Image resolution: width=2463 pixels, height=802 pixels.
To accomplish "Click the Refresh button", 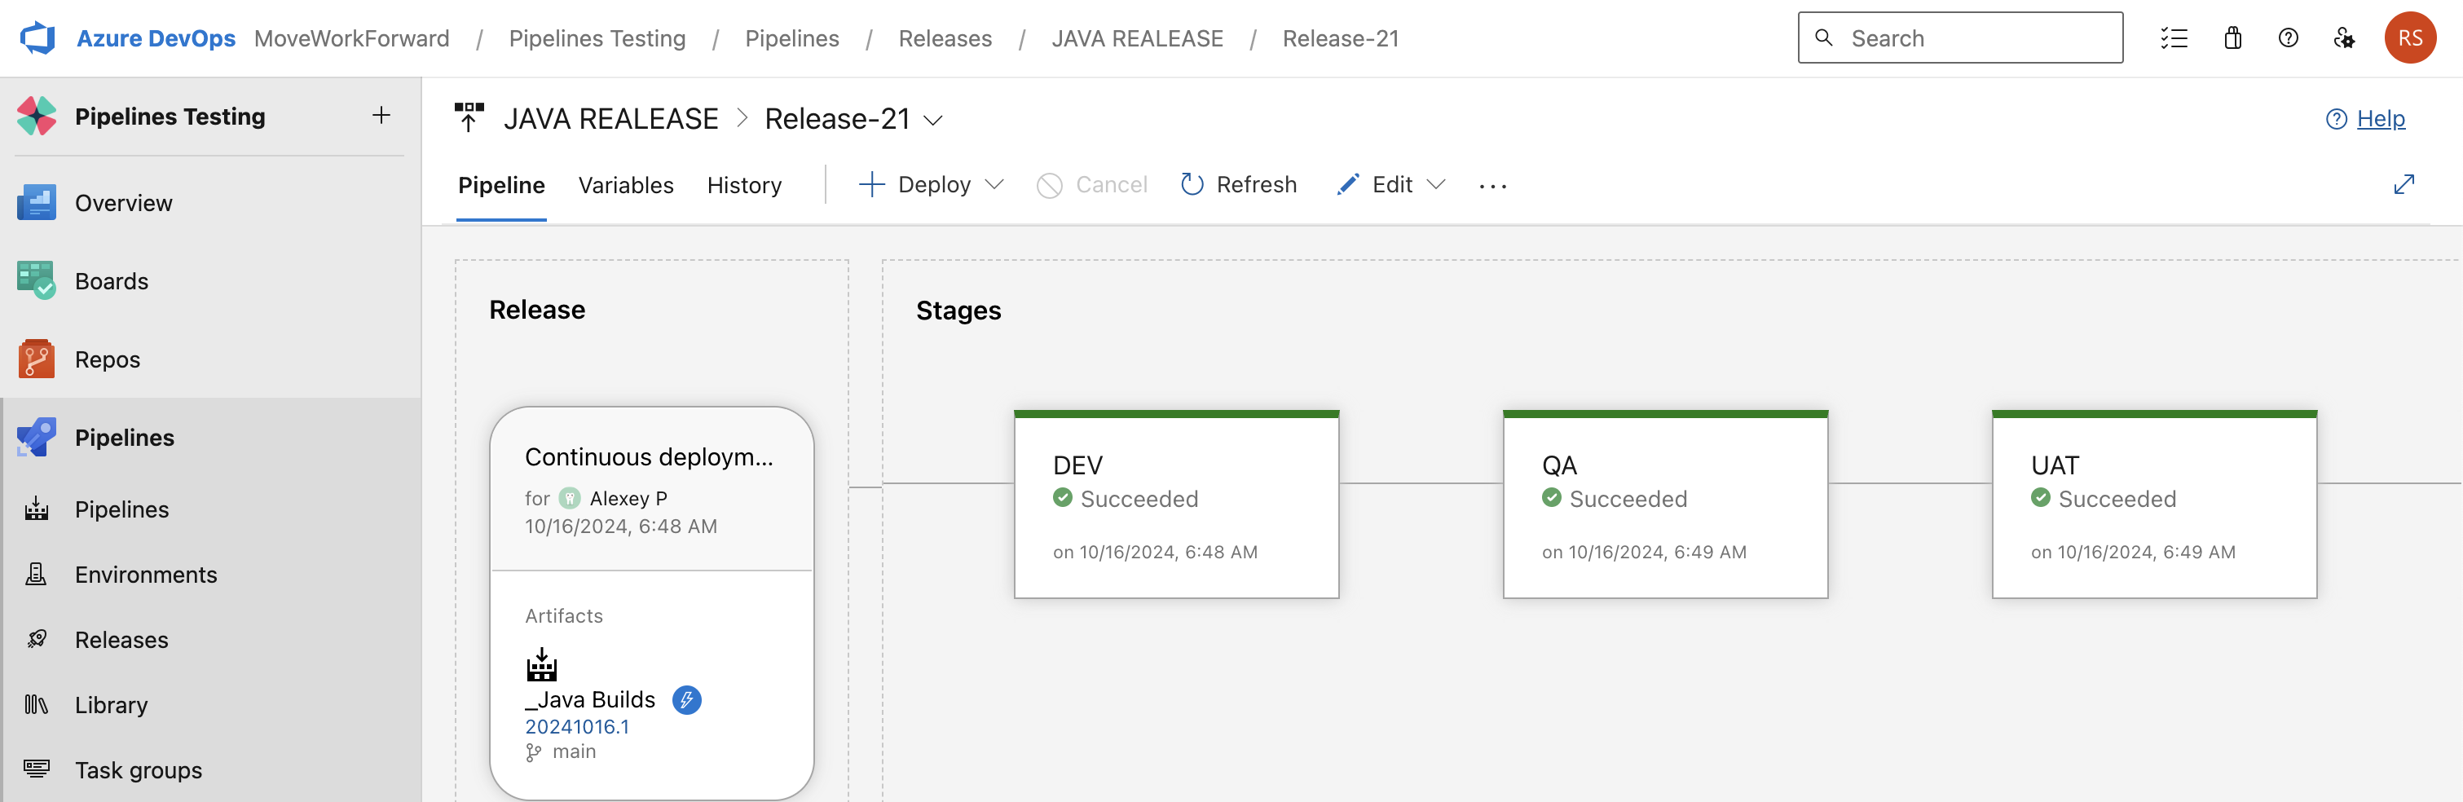I will tap(1239, 184).
